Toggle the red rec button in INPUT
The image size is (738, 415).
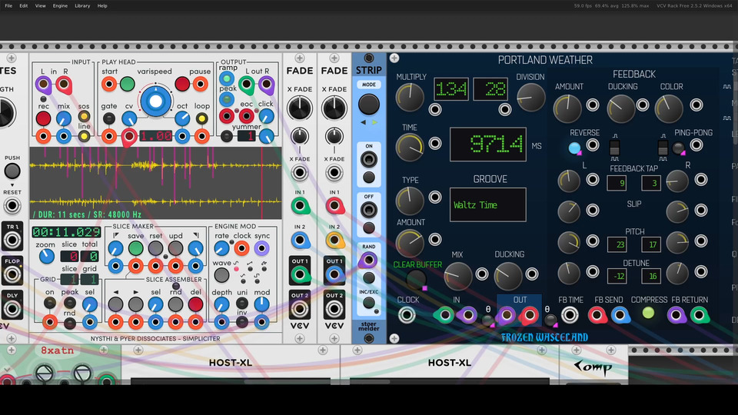(x=44, y=118)
